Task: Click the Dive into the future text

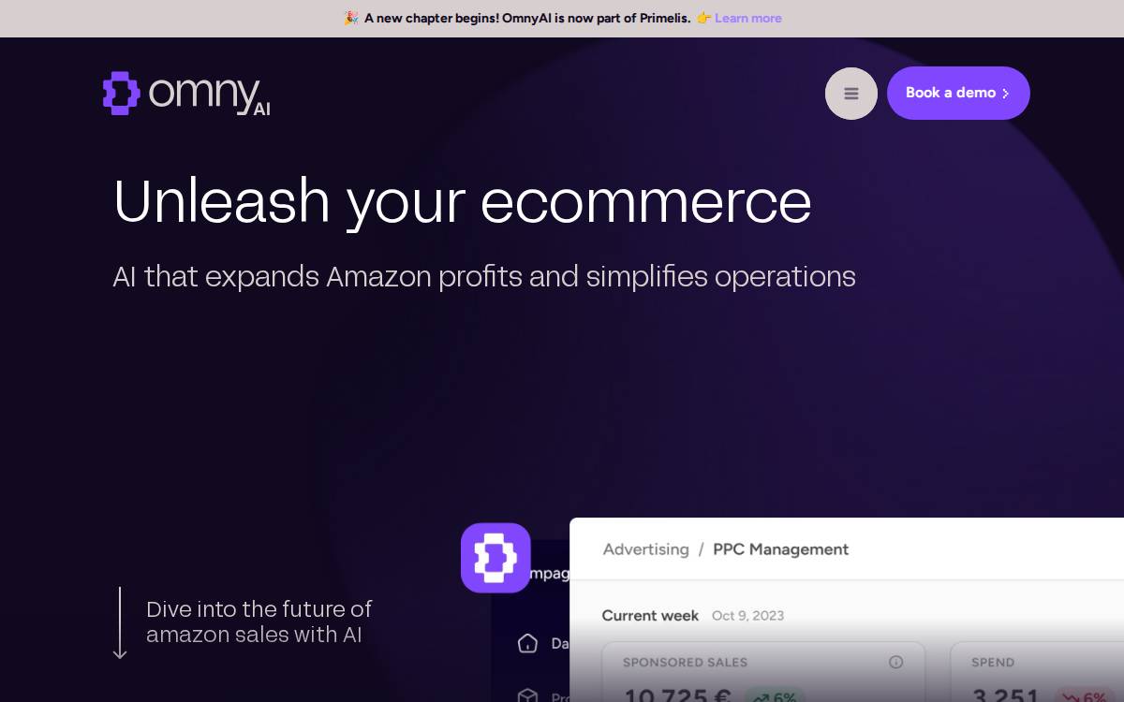Action: (259, 622)
